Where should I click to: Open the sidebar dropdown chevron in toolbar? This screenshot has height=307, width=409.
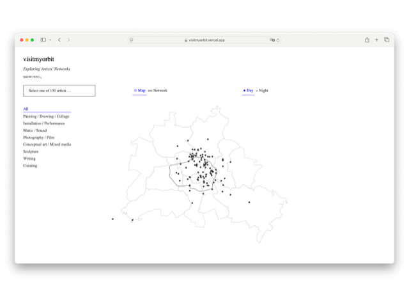click(49, 40)
